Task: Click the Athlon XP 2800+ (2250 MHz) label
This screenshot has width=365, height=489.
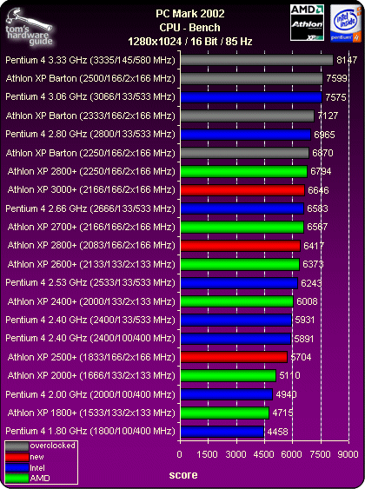Action: [x=91, y=171]
